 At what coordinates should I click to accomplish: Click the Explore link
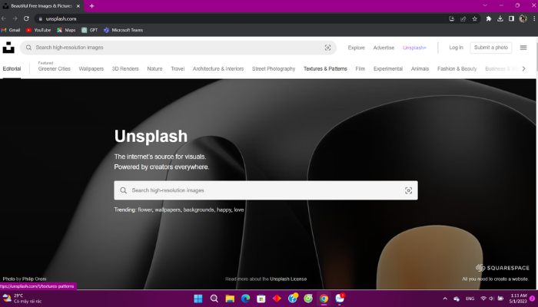click(357, 48)
